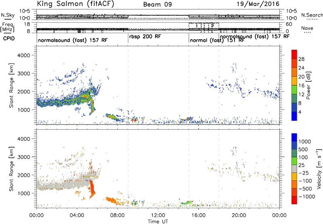Screen dimensions: 323x224
Task: Select the "12:00" time tick label
Action: tap(158, 216)
